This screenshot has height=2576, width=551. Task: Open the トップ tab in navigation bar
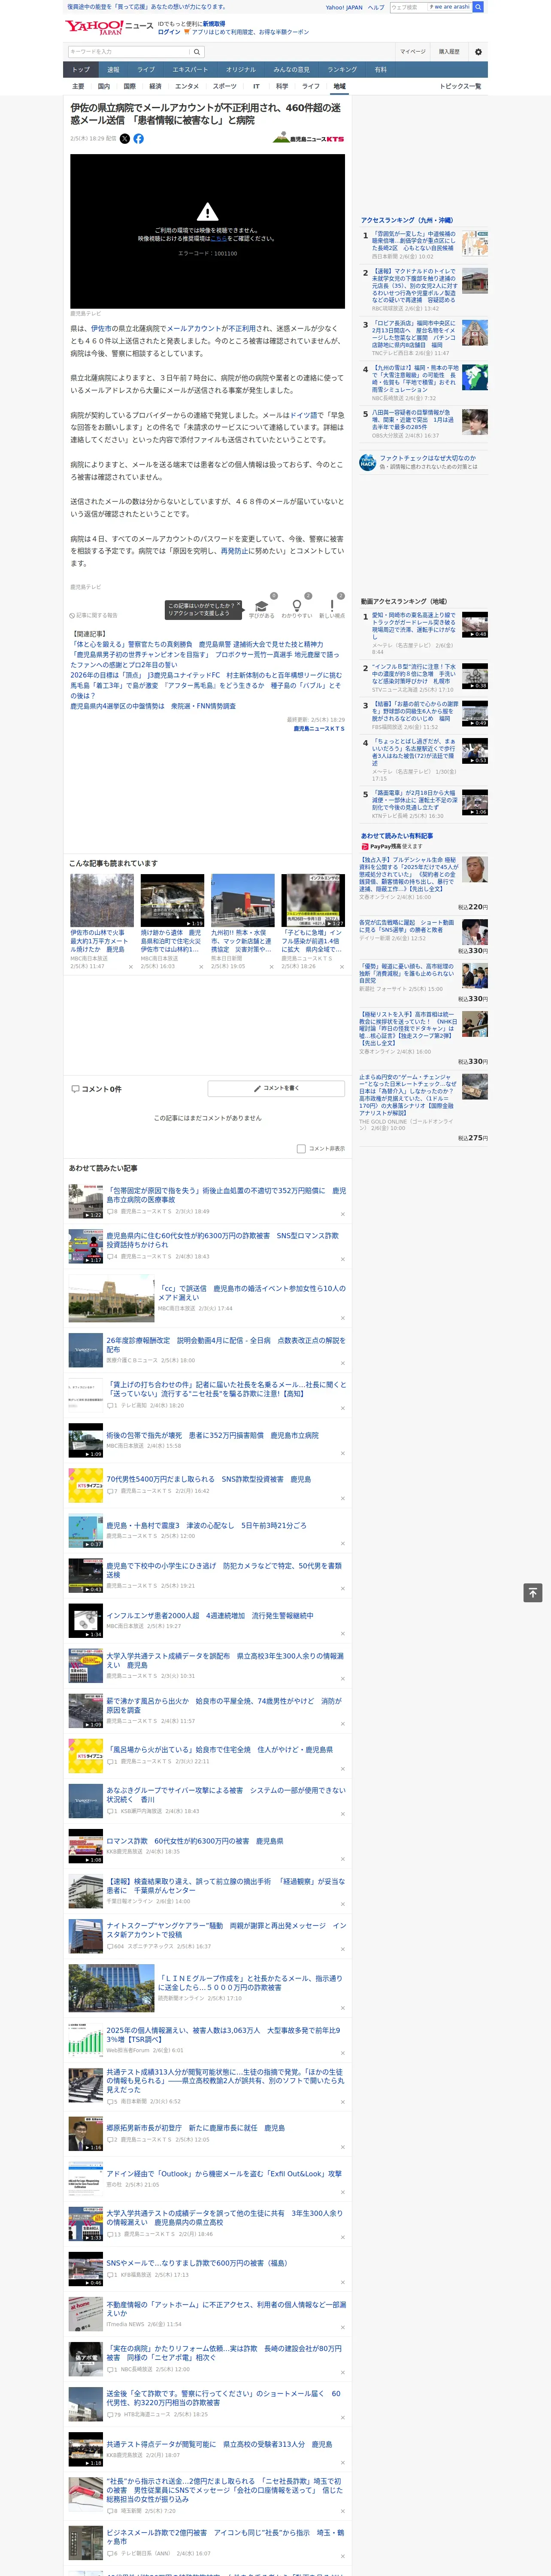pos(81,70)
